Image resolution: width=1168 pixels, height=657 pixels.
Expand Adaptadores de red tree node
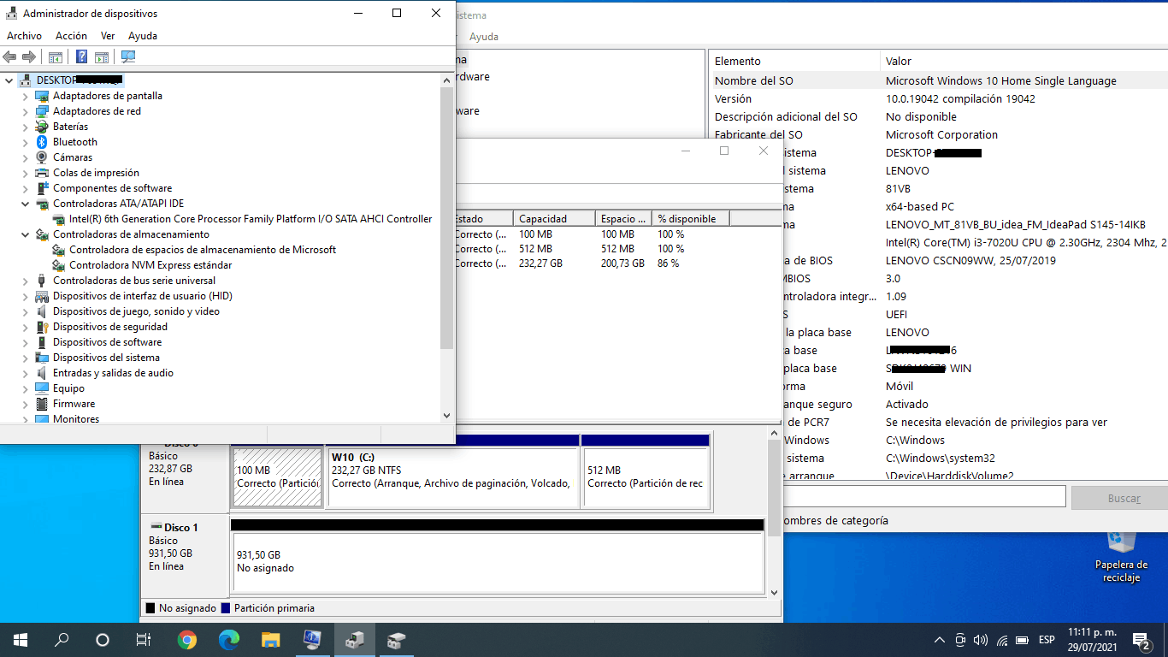pyautogui.click(x=25, y=111)
